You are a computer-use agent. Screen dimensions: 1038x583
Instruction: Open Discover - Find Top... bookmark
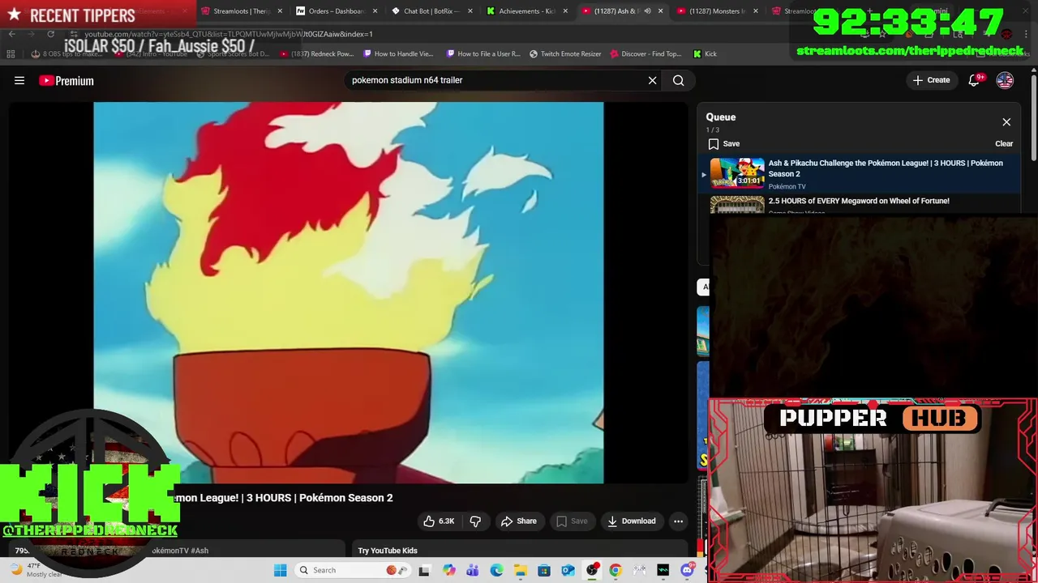coord(646,53)
